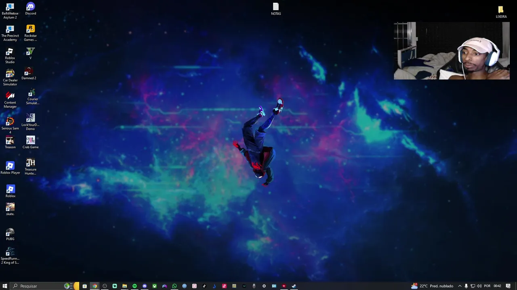Open the volume speaker tray icon
The image size is (517, 290).
[479, 286]
